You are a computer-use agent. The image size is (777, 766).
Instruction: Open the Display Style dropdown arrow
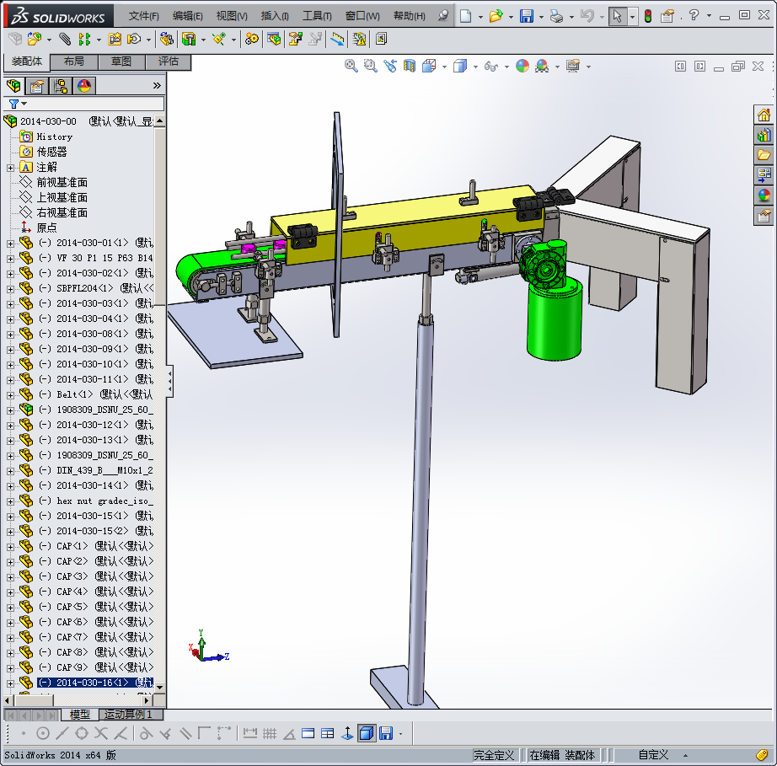(x=474, y=67)
